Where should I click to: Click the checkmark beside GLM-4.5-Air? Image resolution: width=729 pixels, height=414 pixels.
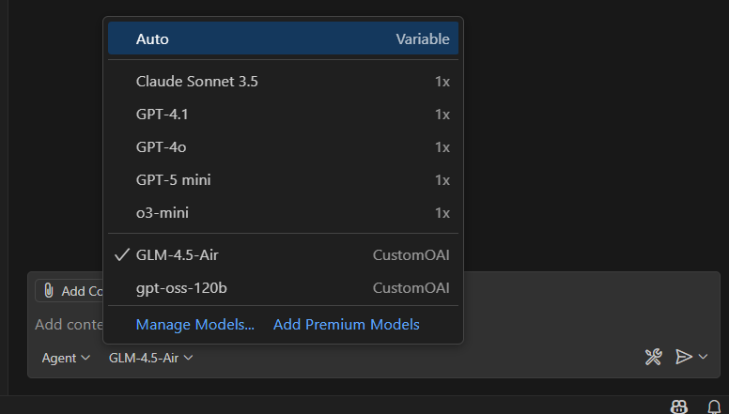tap(121, 254)
